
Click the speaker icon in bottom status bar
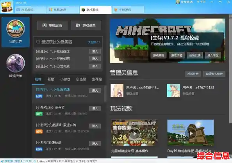coord(2,161)
